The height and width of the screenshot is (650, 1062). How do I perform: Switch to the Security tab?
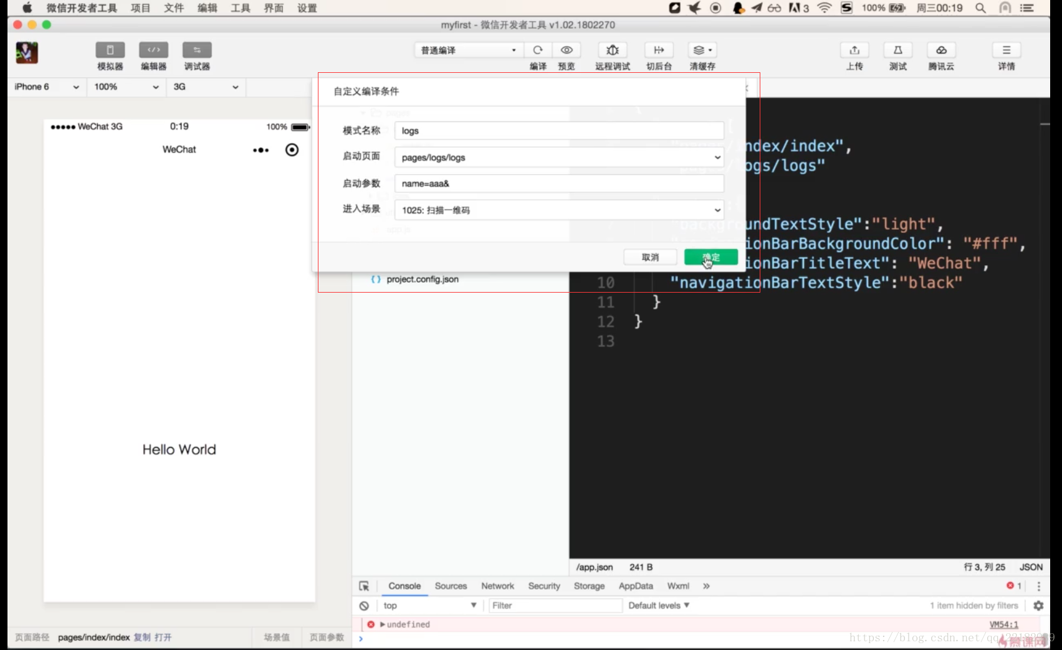pyautogui.click(x=544, y=586)
